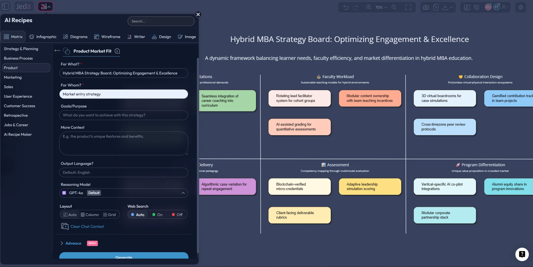The width and height of the screenshot is (533, 267).
Task: Click the AI Recipes search field
Action: [161, 21]
